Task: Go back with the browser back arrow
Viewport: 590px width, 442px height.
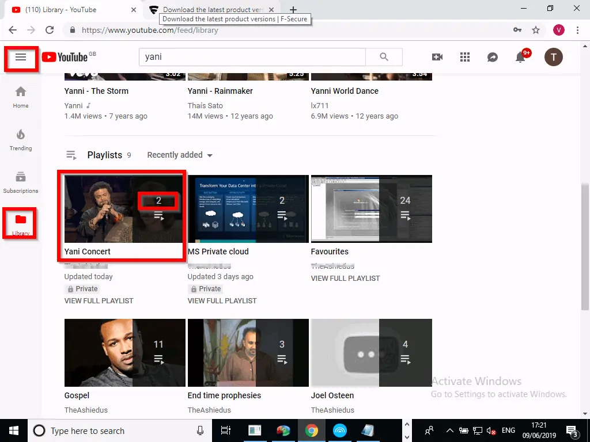Action: [13, 30]
